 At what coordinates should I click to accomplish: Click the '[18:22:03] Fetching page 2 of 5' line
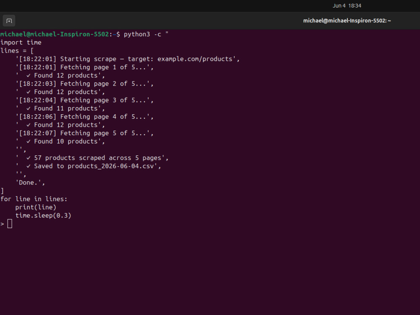coord(84,84)
